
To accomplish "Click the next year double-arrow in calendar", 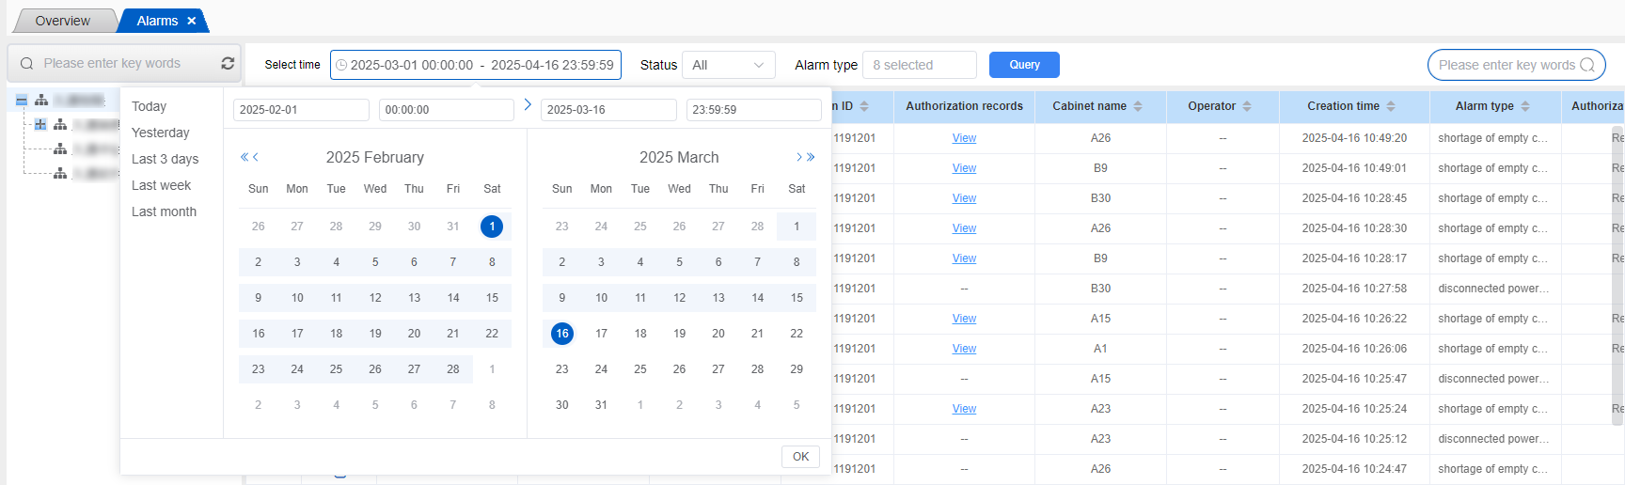I will [812, 157].
